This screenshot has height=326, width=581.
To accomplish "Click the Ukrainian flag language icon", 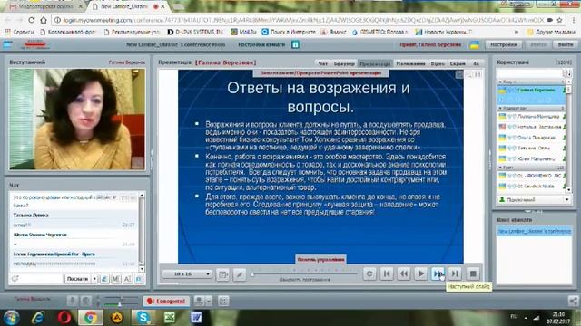I will point(474,44).
